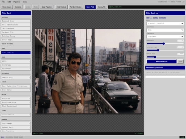Click the Undo button
Screen dimensions: 186x139
(x=28, y=7)
